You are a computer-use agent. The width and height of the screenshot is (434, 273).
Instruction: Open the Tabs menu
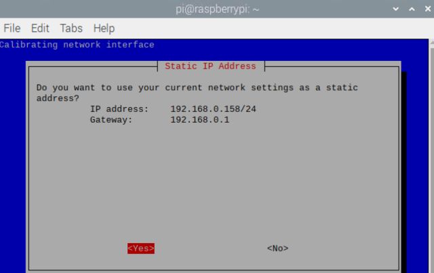pos(71,28)
